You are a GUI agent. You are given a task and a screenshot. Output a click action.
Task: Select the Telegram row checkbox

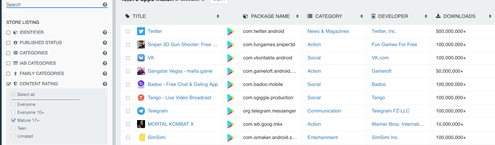coord(128,111)
